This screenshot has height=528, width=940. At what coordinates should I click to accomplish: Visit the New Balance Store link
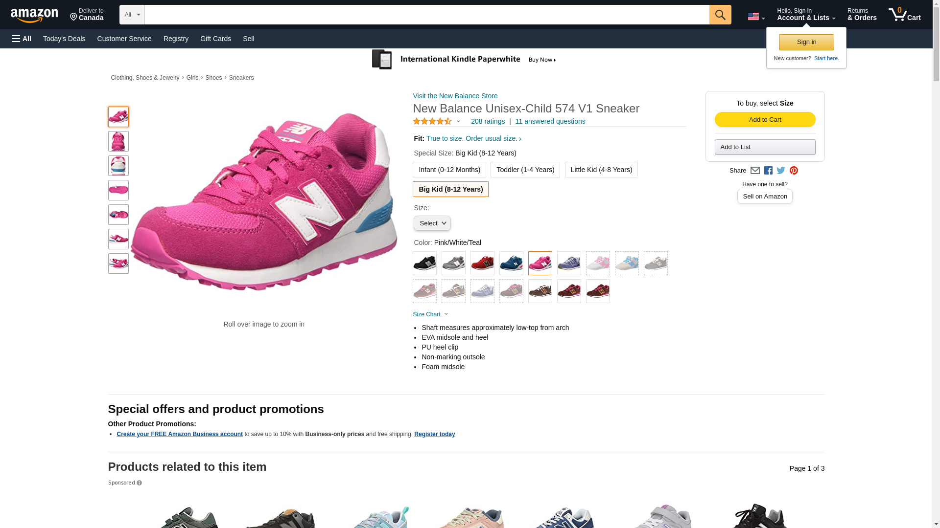click(x=455, y=96)
